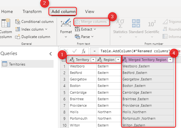Click the Cambridge cell
Image resolution: width=181 pixels, height=128 pixels.
coord(82,92)
